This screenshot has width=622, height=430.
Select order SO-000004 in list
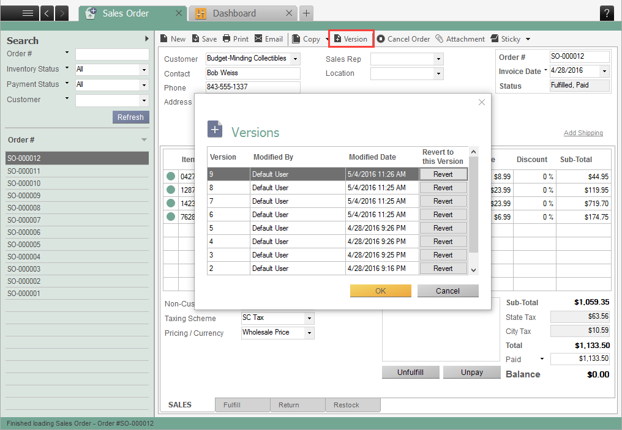[x=77, y=257]
